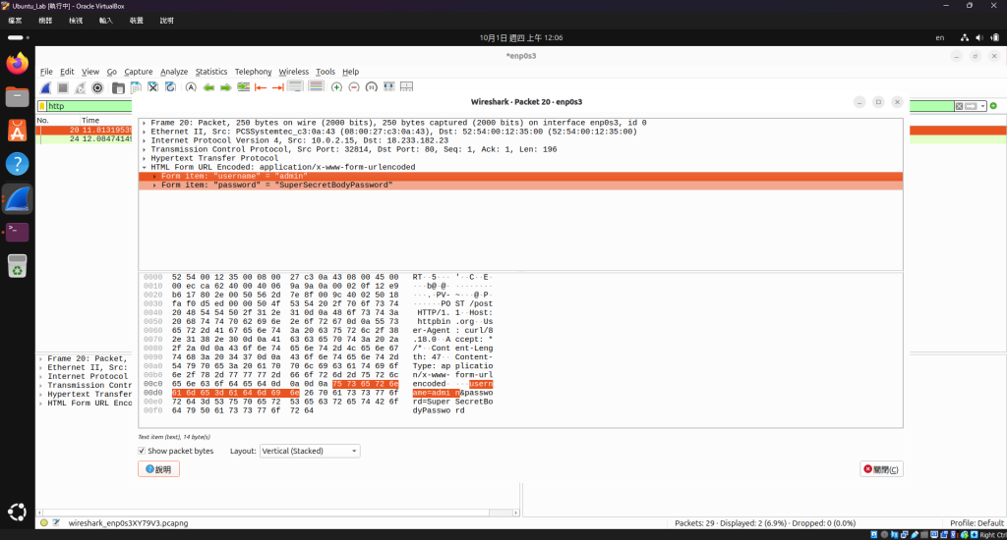Select packet 24 in packet list

pos(85,138)
